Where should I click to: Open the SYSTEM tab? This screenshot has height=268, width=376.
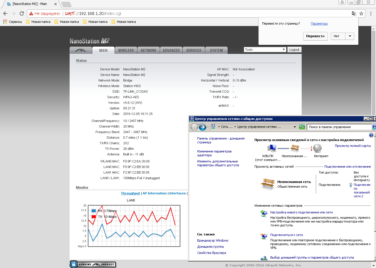[216, 50]
